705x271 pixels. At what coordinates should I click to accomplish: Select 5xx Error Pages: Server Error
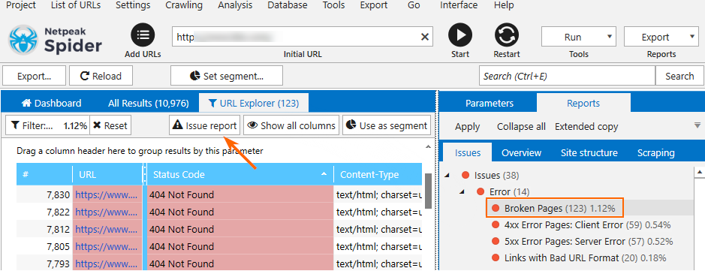click(x=589, y=241)
